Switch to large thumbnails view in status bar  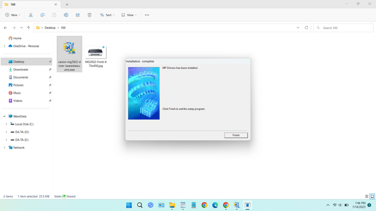tap(372, 196)
